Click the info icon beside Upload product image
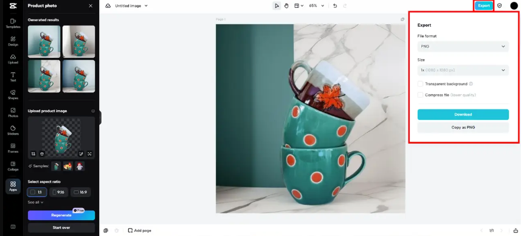This screenshot has width=521, height=236. [93, 111]
